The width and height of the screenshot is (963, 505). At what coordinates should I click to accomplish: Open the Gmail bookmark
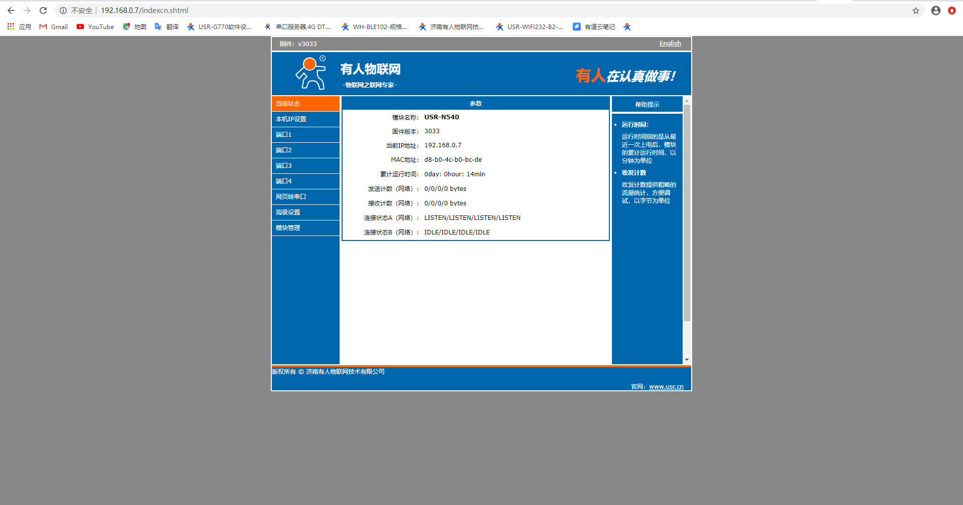[x=54, y=27]
